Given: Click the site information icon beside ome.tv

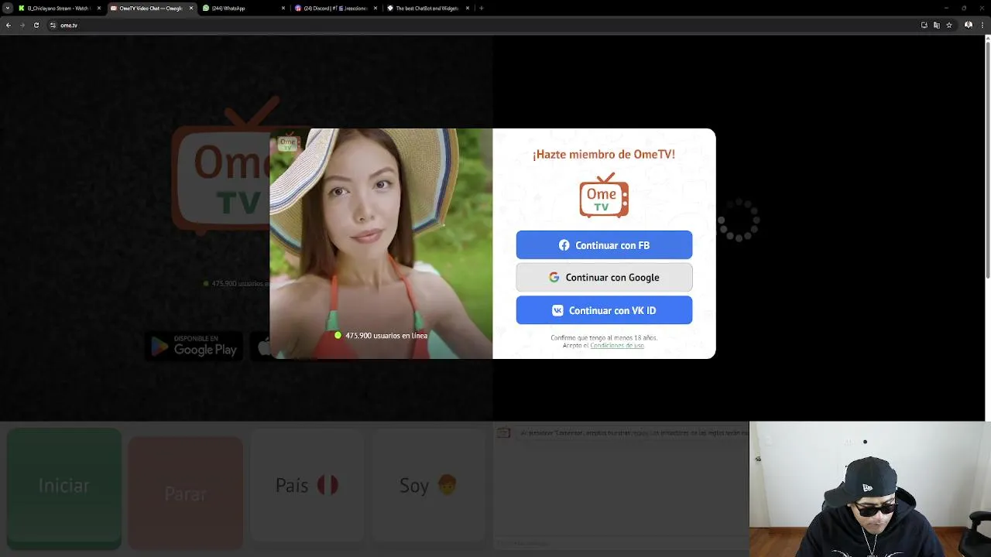Looking at the screenshot, I should [x=53, y=25].
